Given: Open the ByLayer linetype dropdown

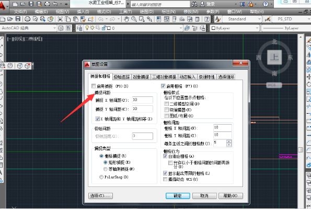Looking at the screenshot, I should [286, 28].
